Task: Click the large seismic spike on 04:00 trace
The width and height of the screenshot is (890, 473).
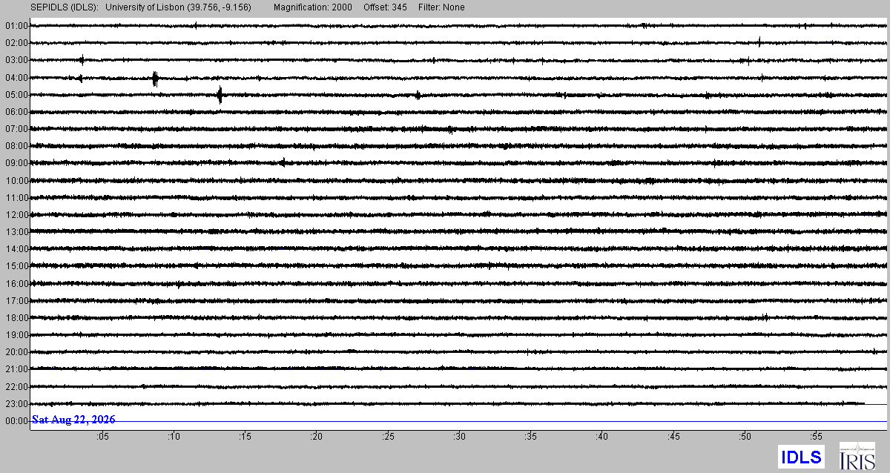Action: 155,79
